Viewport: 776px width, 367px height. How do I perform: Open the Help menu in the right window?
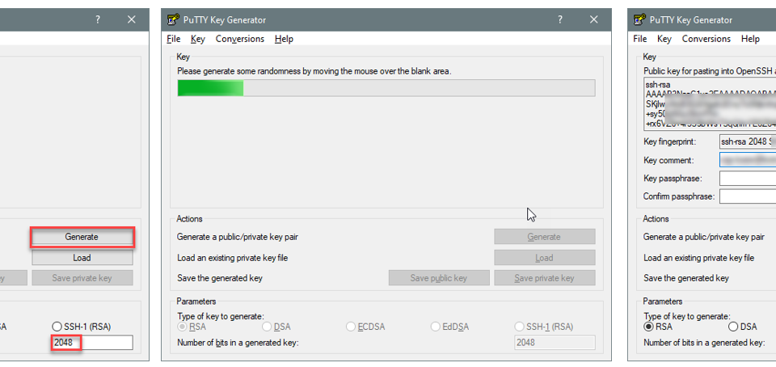[750, 39]
